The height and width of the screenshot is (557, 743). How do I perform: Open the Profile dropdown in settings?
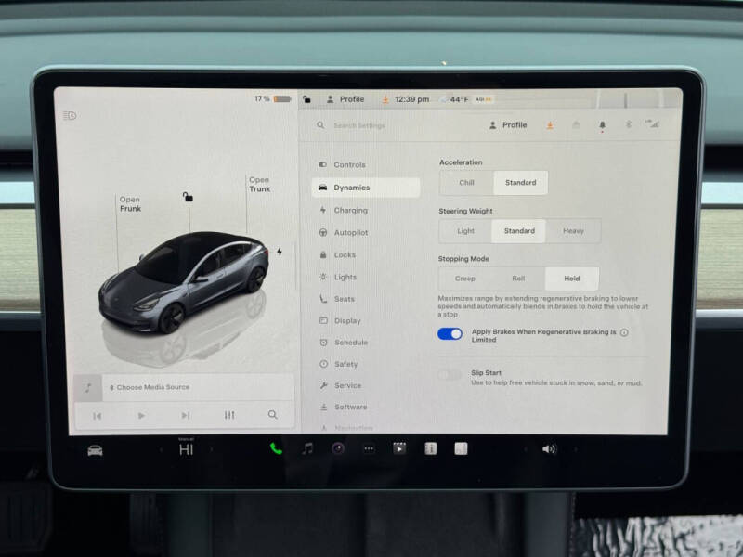tap(508, 123)
